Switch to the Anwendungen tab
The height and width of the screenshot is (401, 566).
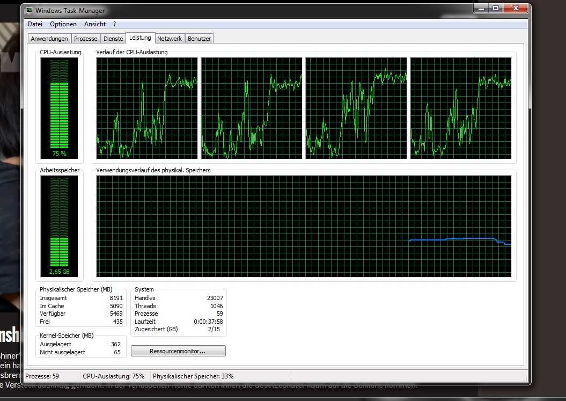[x=49, y=39]
